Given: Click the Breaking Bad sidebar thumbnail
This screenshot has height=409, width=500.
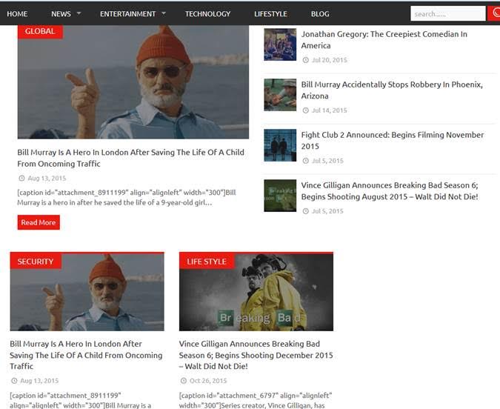Looking at the screenshot, I should (x=280, y=196).
